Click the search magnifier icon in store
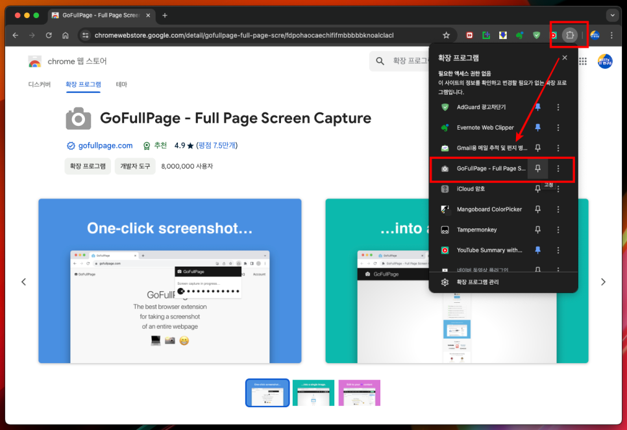The image size is (627, 430). [380, 61]
